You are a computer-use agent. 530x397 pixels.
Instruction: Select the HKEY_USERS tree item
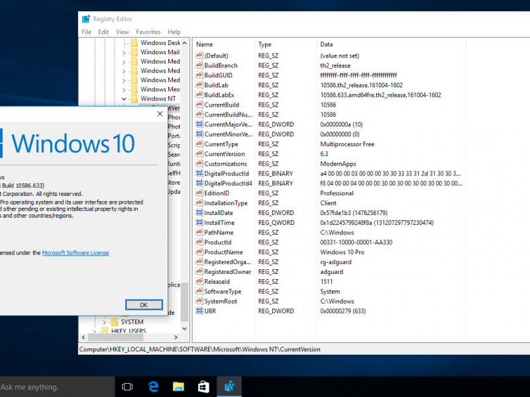pos(129,331)
